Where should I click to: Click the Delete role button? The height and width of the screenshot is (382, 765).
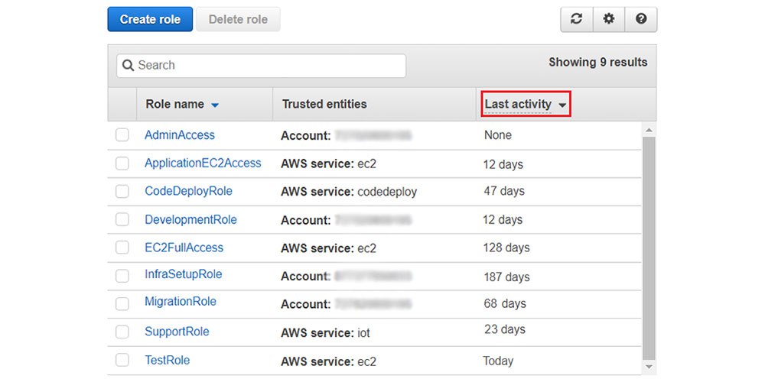238,20
